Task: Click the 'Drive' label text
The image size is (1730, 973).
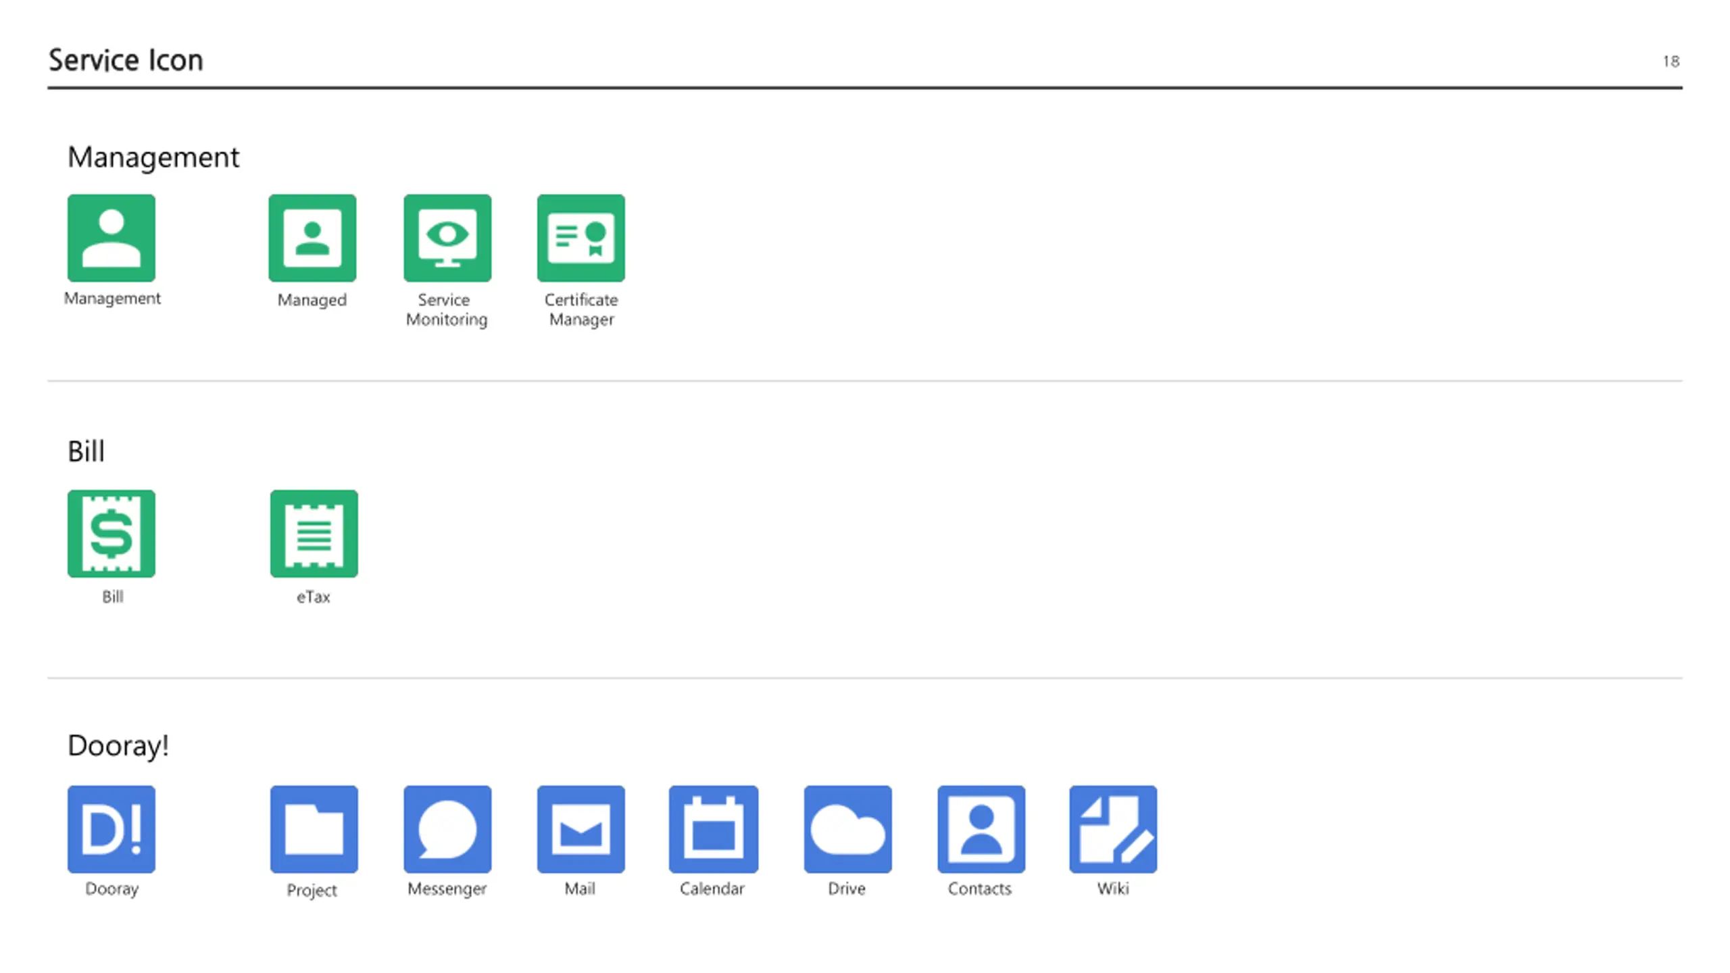Action: pos(847,889)
